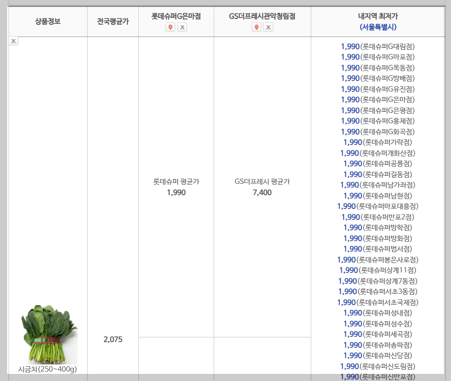Select 롯데슈퍼G마포점 lowest price entry
Viewport: 451px width, 381px height.
pyautogui.click(x=378, y=57)
